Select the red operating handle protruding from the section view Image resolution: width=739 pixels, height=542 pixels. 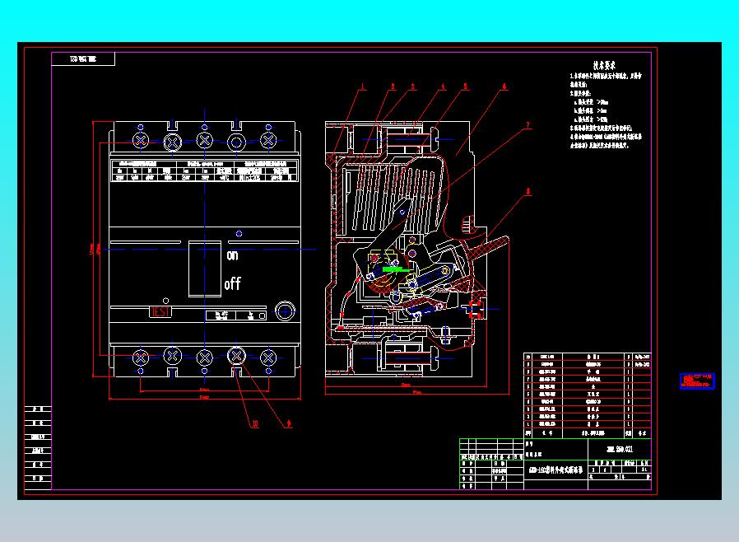pos(488,247)
